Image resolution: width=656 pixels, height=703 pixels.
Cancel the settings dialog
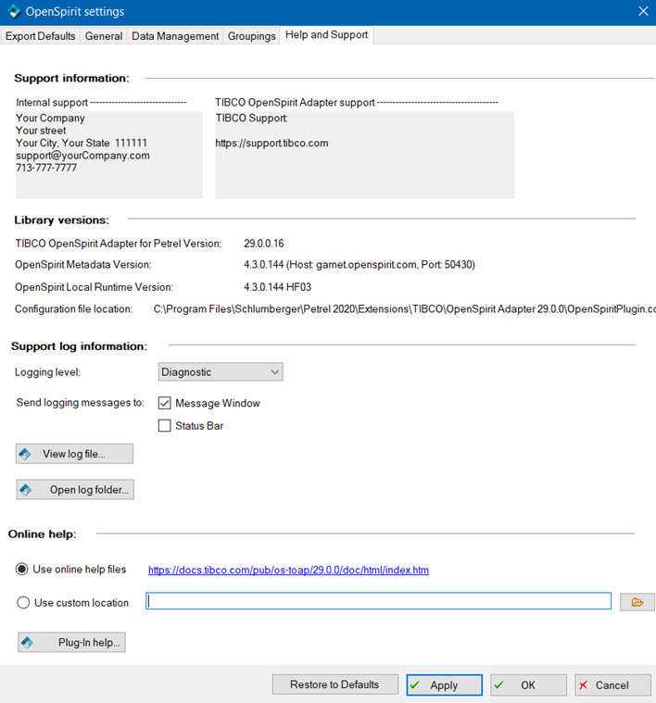click(x=612, y=685)
